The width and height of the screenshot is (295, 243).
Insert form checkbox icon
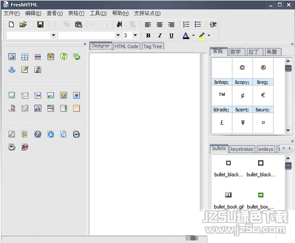click(64, 96)
